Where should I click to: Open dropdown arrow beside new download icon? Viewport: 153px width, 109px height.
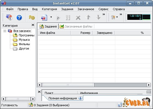(51, 17)
